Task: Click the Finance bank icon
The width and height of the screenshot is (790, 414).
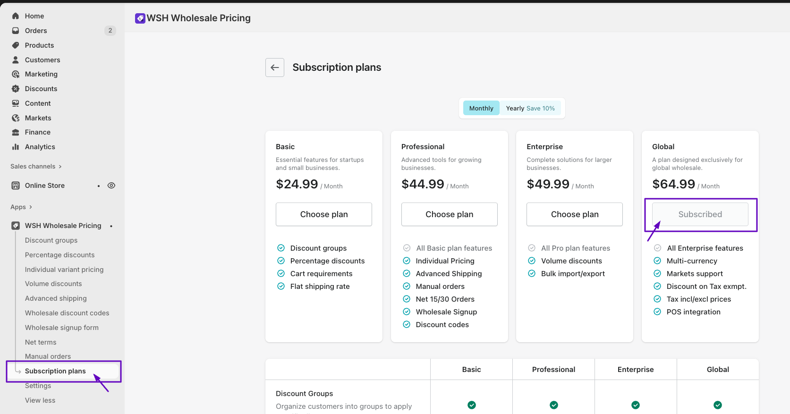Action: [16, 132]
